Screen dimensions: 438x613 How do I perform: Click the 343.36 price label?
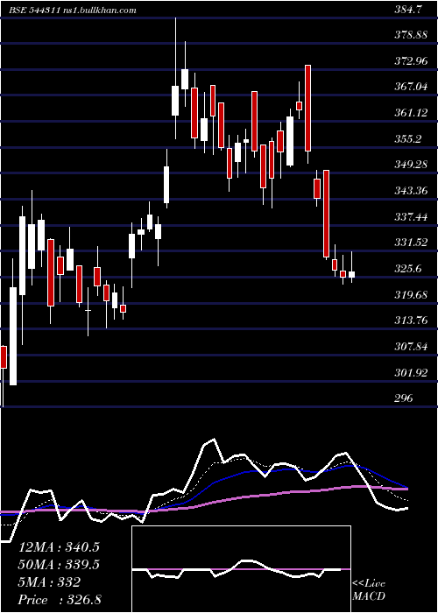411,191
